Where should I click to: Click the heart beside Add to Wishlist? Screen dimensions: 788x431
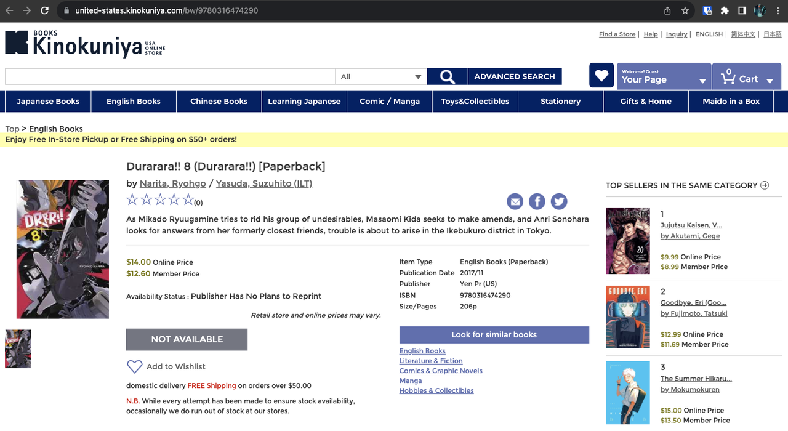coord(135,366)
